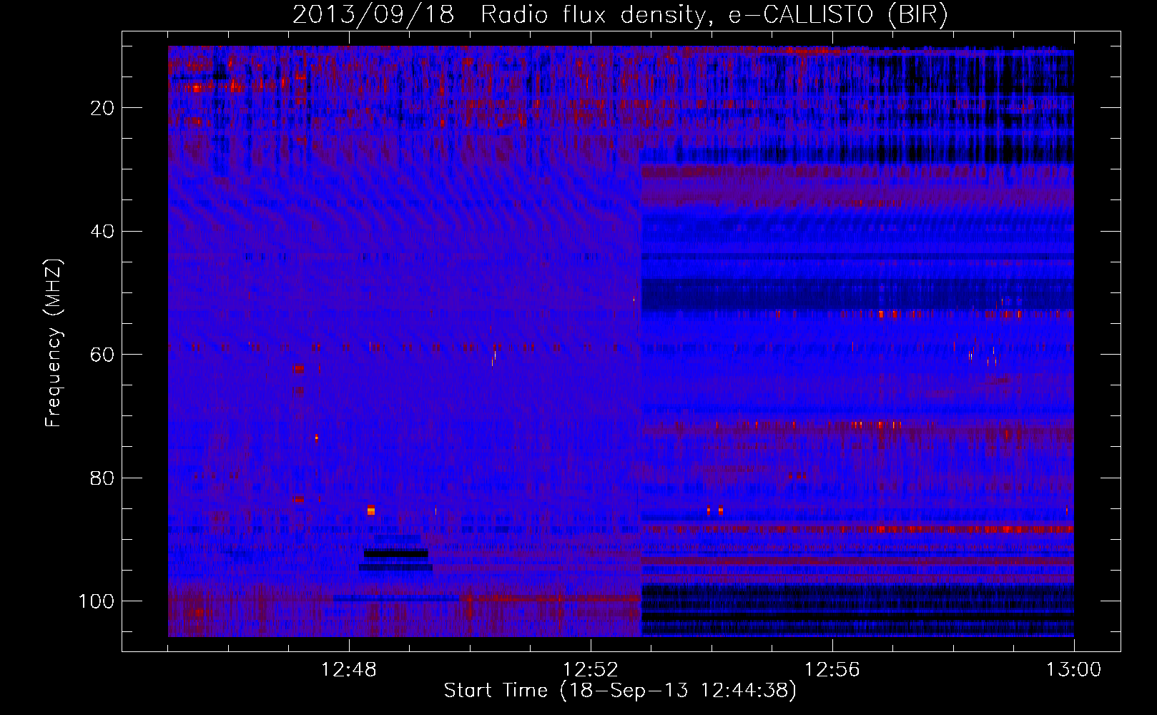
Task: Click the 12:48 time tick label
Action: point(349,670)
